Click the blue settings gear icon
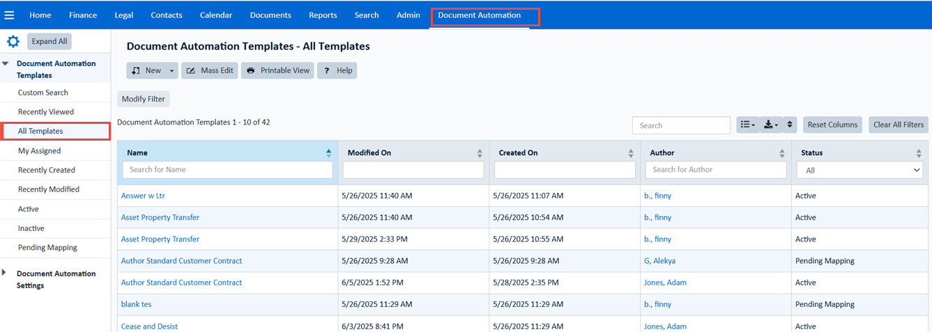Viewport: 932px width, 332px height. click(13, 42)
